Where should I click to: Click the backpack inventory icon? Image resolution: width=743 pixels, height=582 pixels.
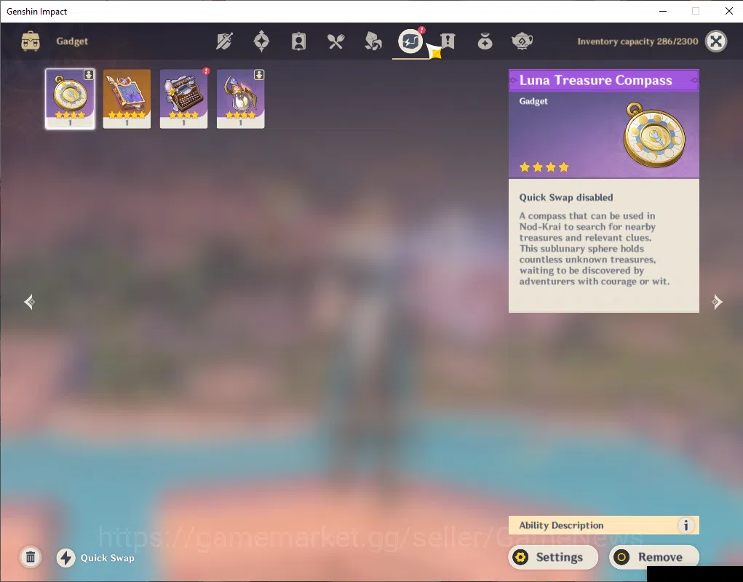click(x=31, y=41)
